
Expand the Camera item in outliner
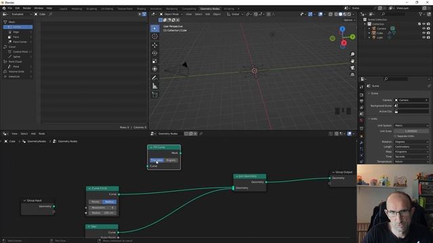pos(369,28)
